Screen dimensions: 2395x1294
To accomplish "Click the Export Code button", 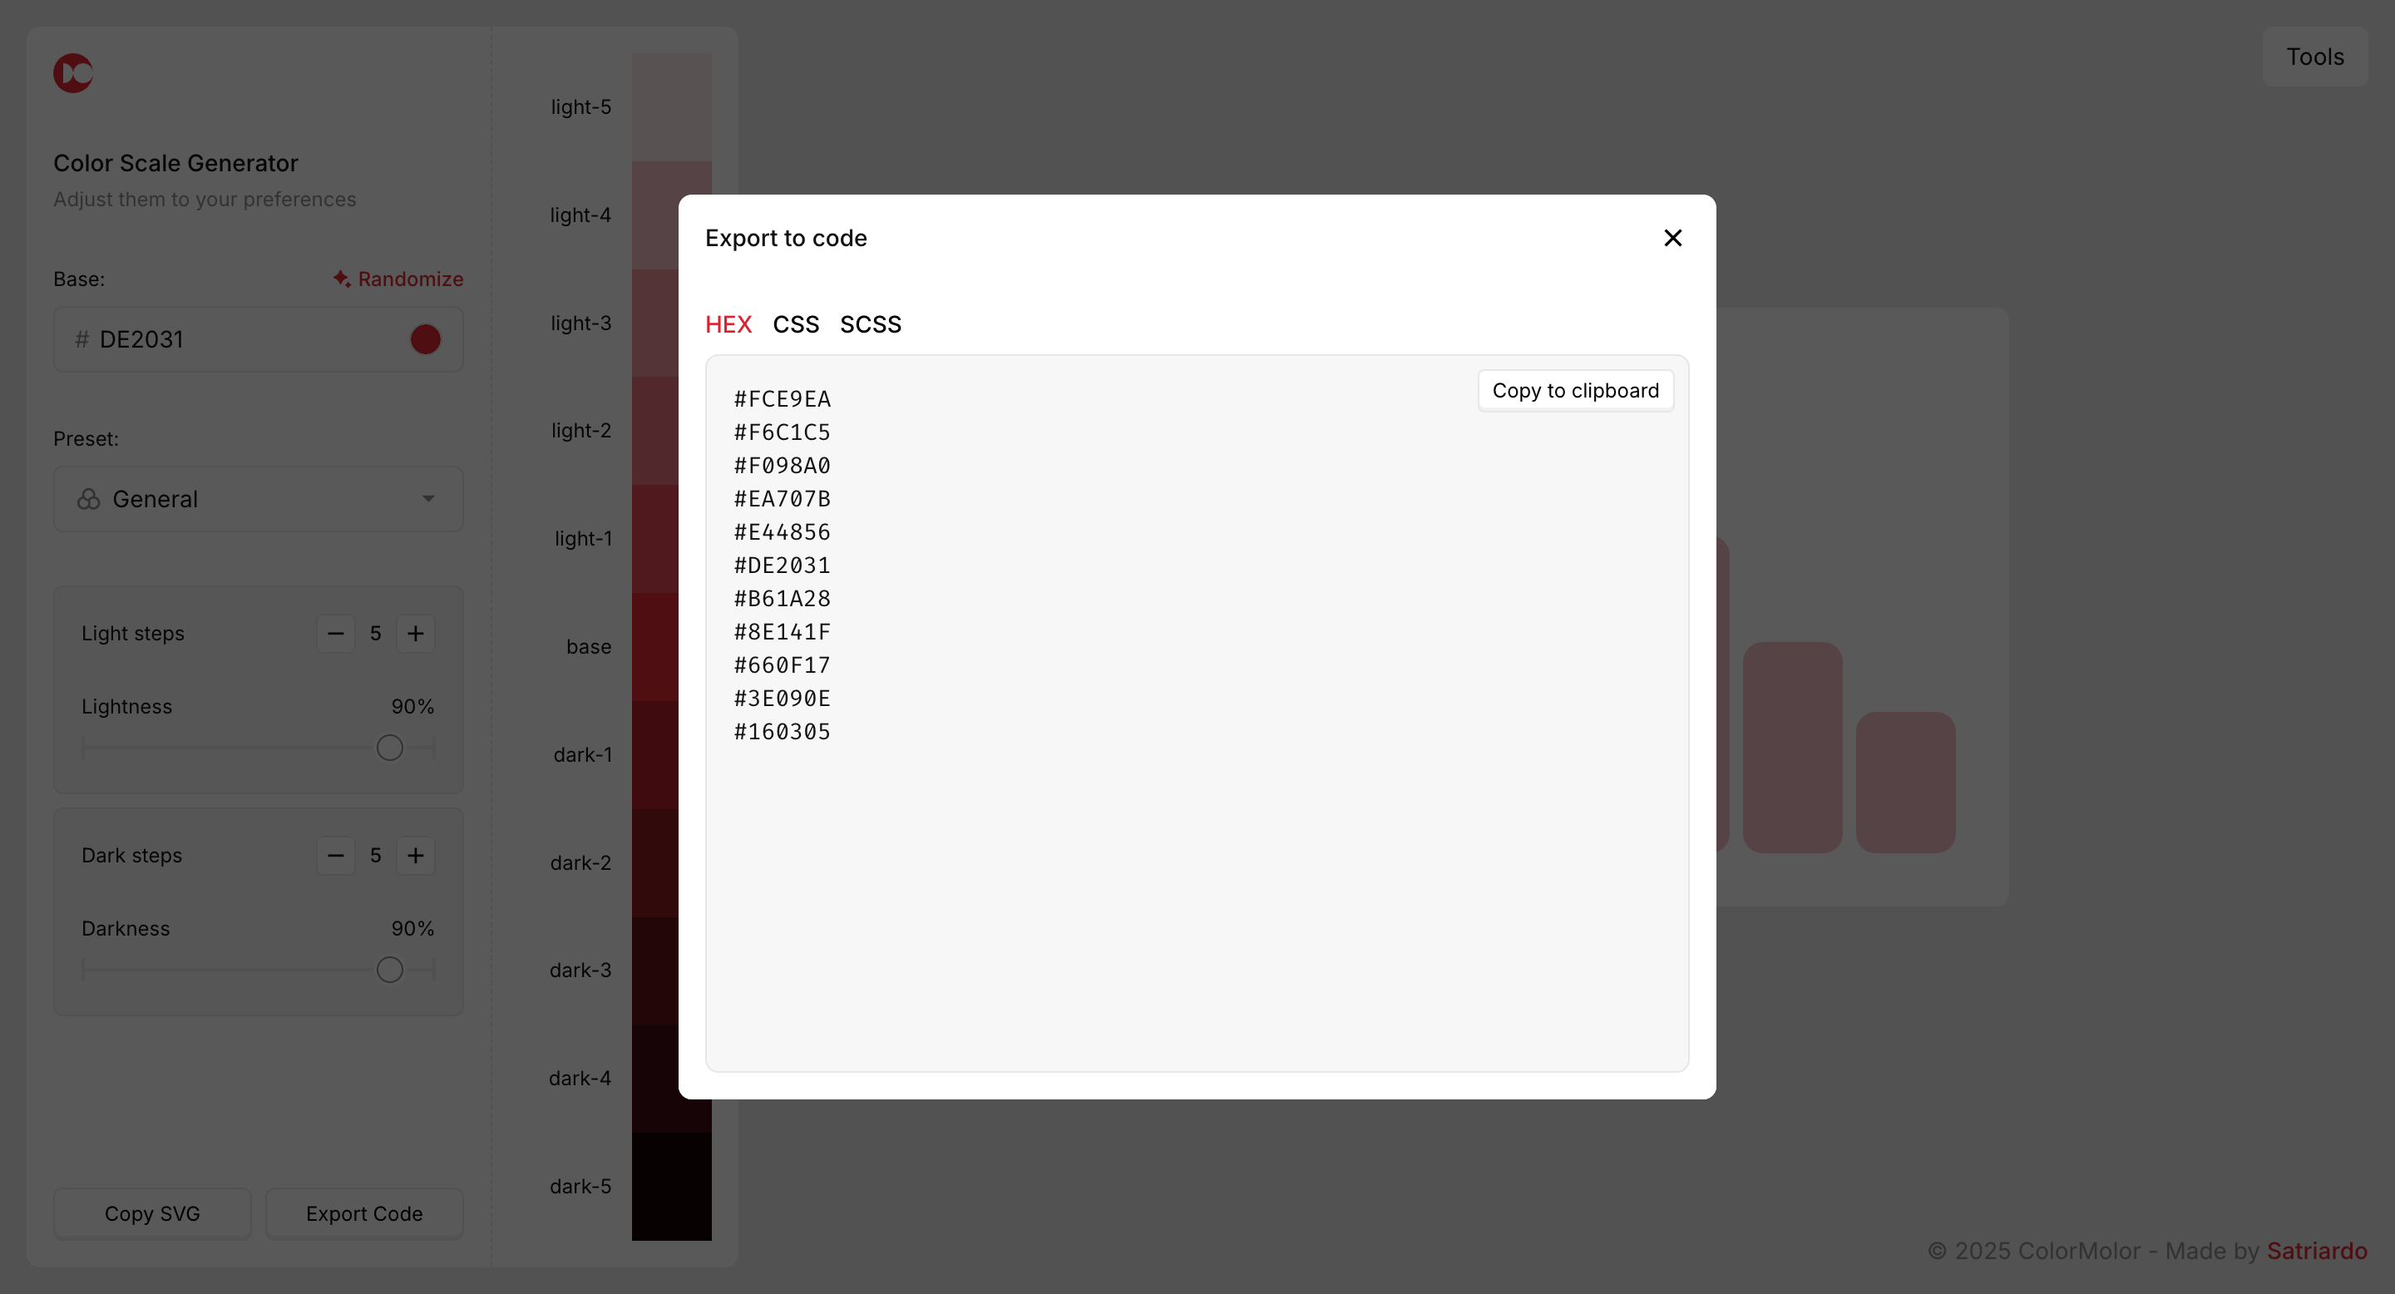I will (364, 1213).
